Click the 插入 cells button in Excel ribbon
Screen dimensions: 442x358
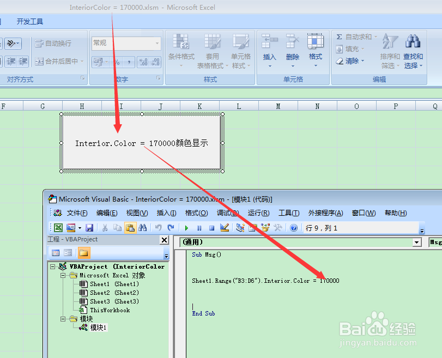(x=269, y=51)
